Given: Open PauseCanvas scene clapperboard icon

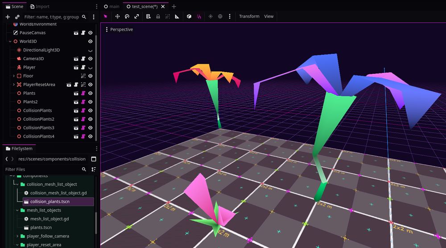Looking at the screenshot, I should point(76,33).
